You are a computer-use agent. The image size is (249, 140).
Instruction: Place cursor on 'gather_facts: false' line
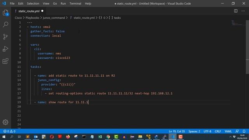pos(47,31)
